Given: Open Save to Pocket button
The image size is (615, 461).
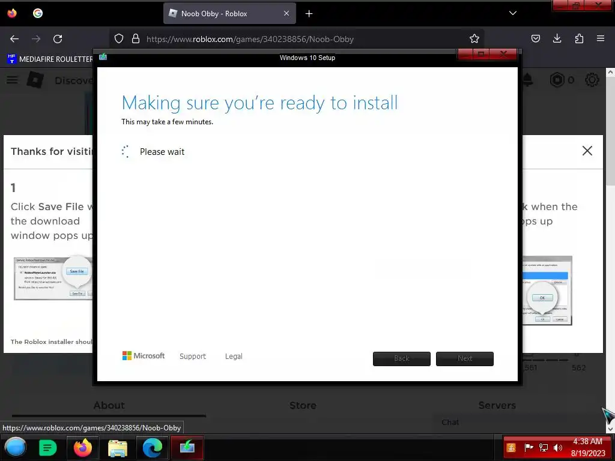Looking at the screenshot, I should click(x=536, y=38).
